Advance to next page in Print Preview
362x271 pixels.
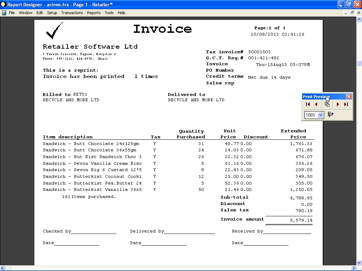coord(338,104)
